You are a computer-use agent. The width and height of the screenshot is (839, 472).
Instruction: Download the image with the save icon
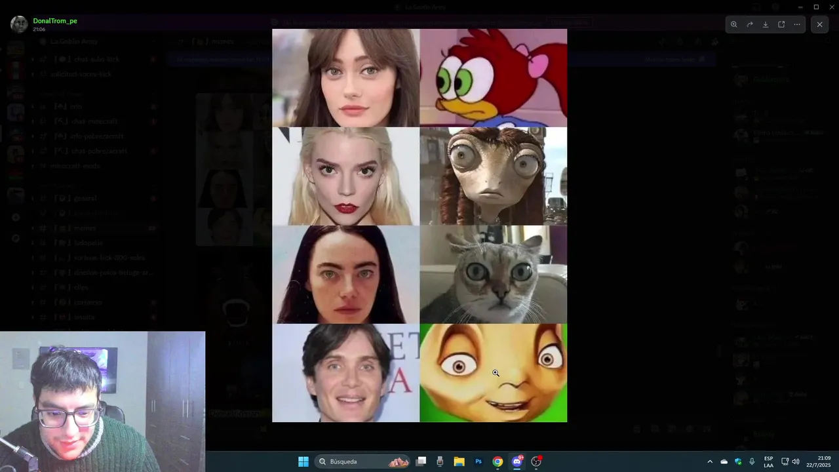[766, 24]
